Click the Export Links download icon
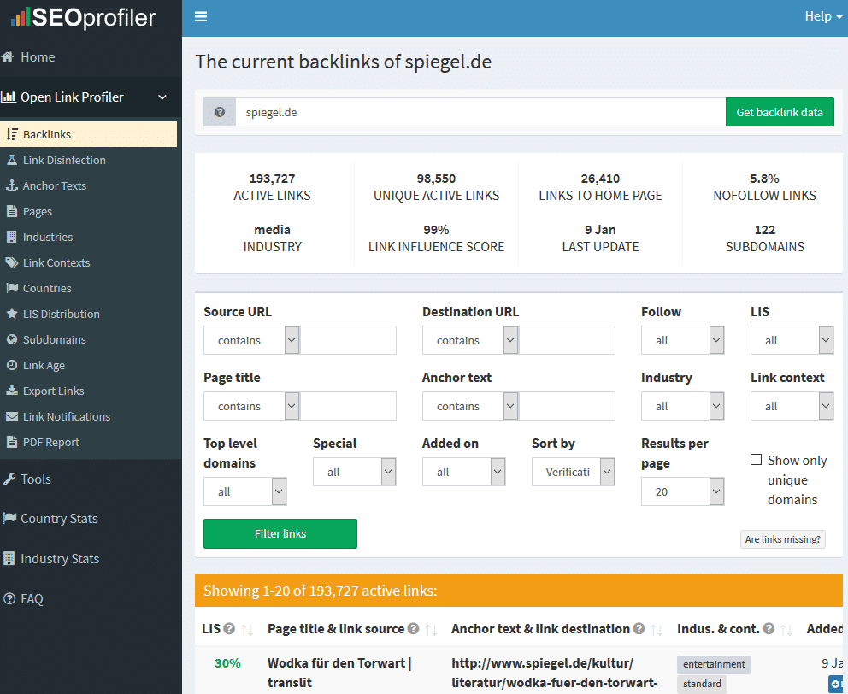The height and width of the screenshot is (694, 848). (12, 391)
